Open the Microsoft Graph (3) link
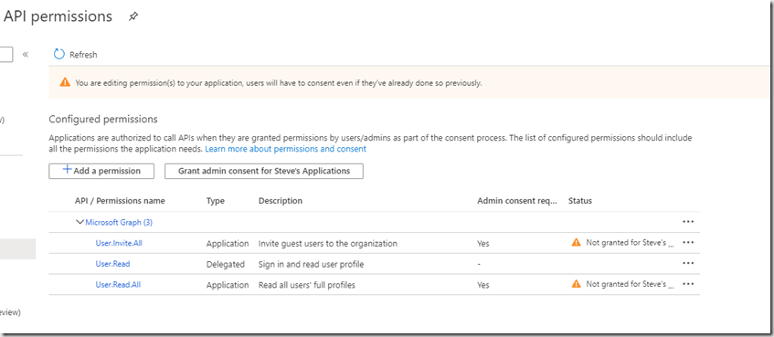The image size is (774, 337). [119, 223]
